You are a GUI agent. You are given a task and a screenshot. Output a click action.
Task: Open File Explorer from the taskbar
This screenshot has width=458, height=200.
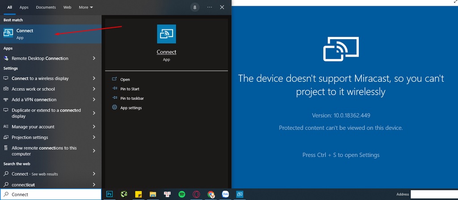click(153, 194)
